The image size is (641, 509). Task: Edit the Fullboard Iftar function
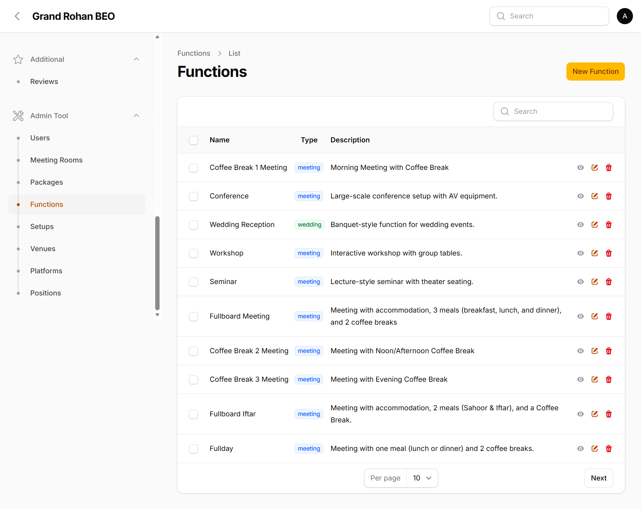click(x=595, y=414)
